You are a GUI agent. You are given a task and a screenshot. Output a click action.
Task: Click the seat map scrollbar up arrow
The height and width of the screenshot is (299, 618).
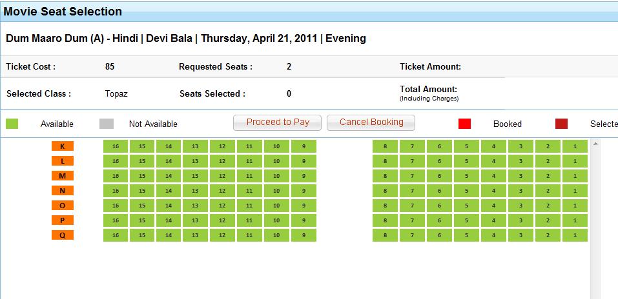coord(595,142)
